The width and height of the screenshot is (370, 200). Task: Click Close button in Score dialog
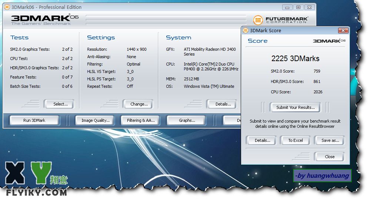pos(329,157)
